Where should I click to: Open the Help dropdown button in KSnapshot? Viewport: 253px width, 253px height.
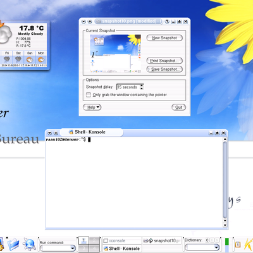(x=92, y=108)
